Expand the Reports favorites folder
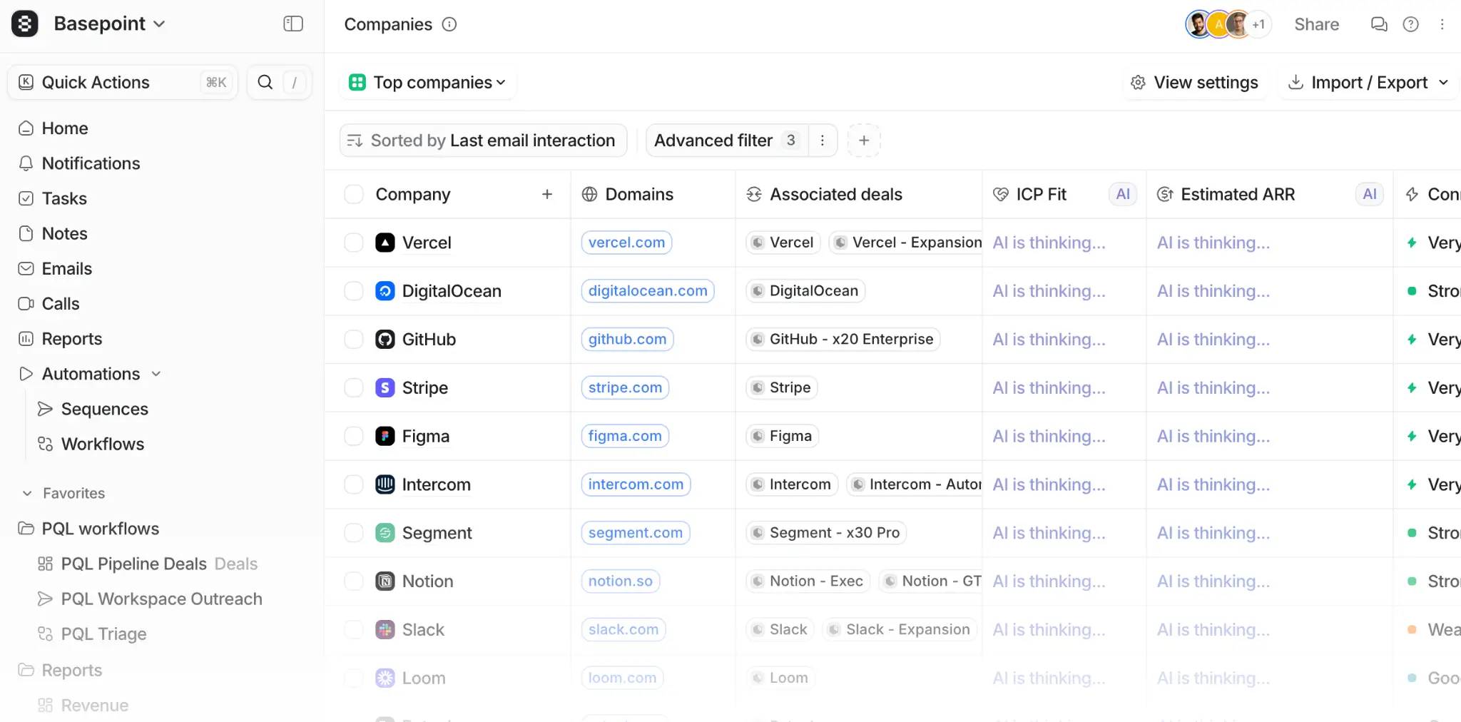1461x722 pixels. [61, 670]
